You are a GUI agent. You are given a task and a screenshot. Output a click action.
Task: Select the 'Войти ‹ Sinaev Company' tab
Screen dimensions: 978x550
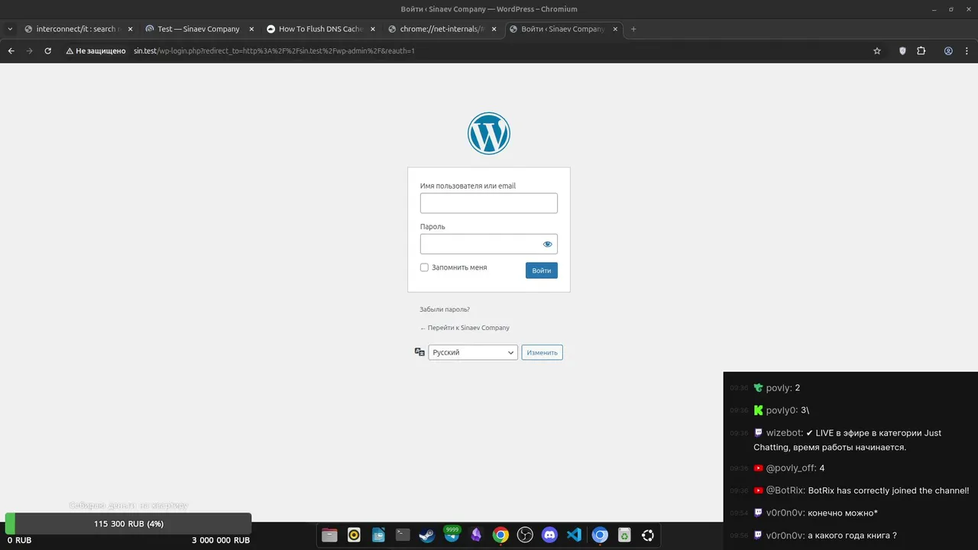[x=562, y=29]
